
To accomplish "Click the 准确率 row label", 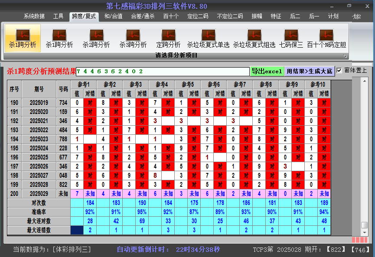I will pyautogui.click(x=39, y=212).
